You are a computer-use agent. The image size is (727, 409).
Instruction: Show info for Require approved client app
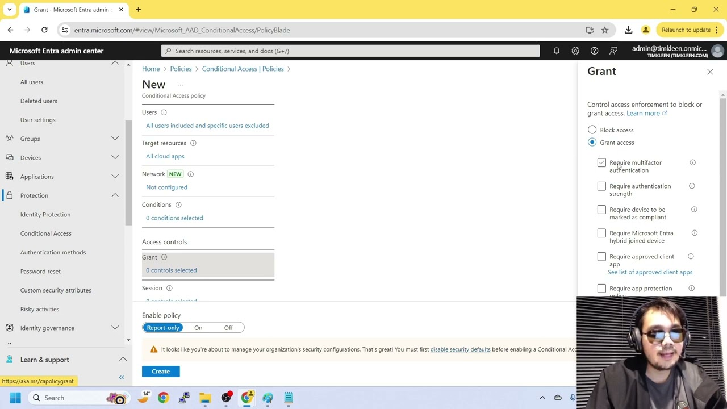691,257
